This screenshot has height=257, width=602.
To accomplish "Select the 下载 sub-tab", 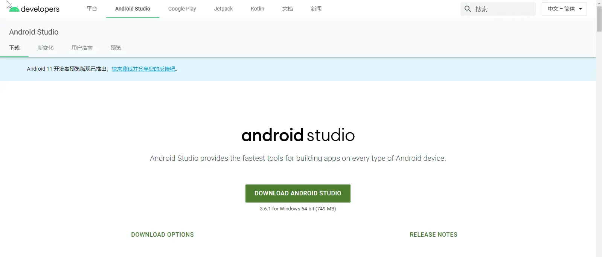I will point(14,48).
